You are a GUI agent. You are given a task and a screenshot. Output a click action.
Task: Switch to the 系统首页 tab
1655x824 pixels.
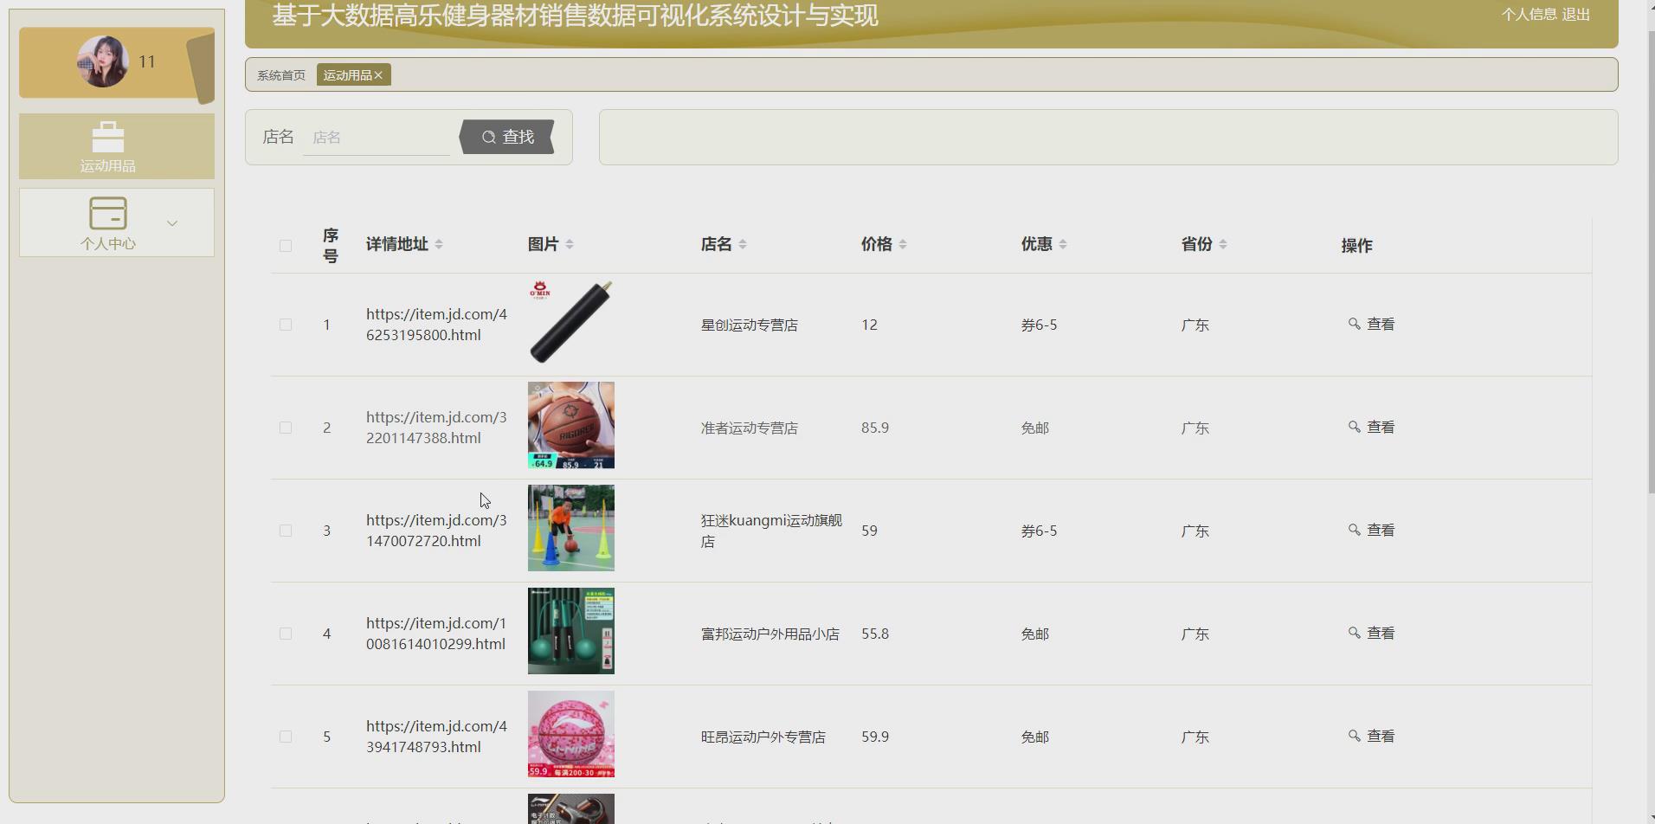[x=281, y=75]
